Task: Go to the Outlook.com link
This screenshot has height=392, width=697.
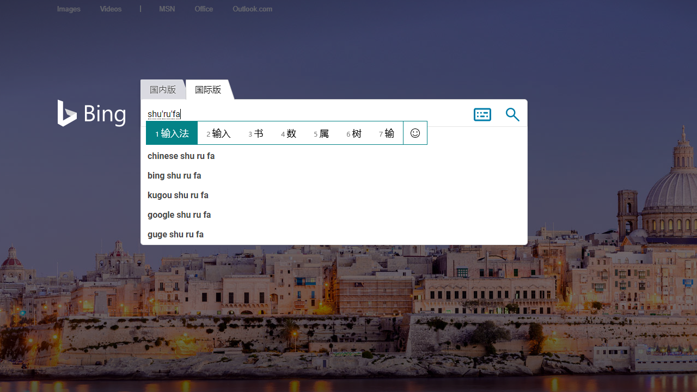Action: pyautogui.click(x=252, y=9)
